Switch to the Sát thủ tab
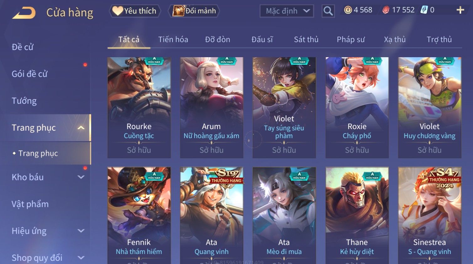Image resolution: width=473 pixels, height=264 pixels. tap(306, 40)
